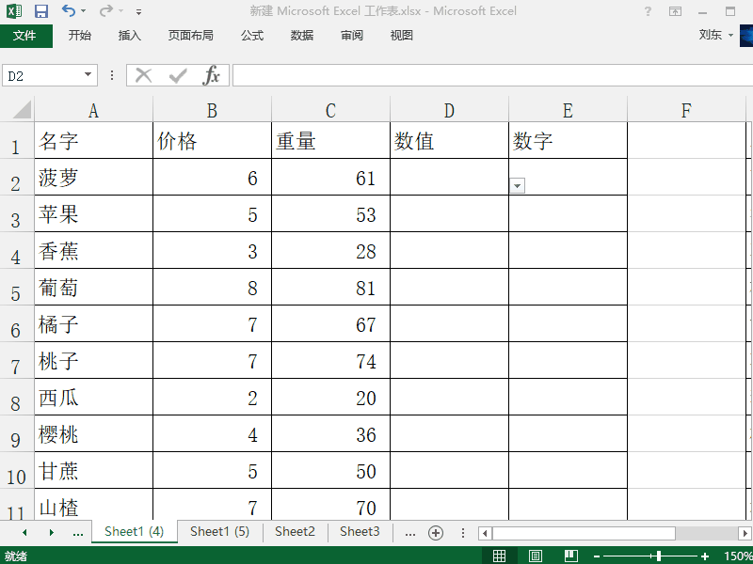Switch to Page Layout view
Screen dimensions: 753x564
536,556
